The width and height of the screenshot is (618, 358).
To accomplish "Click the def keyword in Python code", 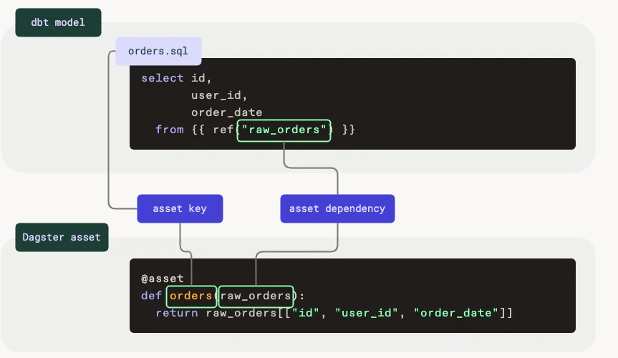I will click(x=151, y=296).
